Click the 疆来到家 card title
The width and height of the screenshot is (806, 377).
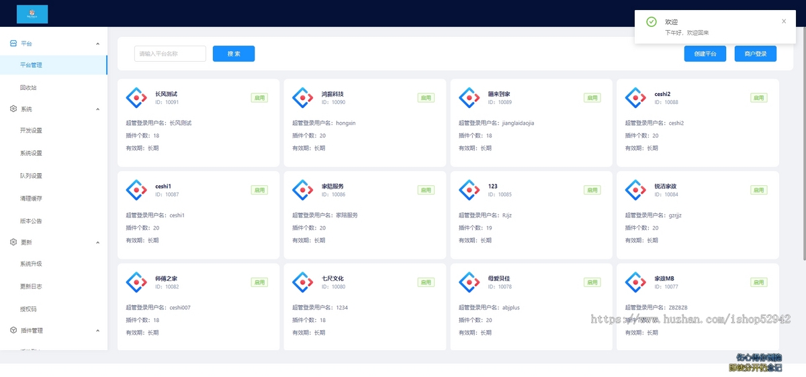point(499,94)
